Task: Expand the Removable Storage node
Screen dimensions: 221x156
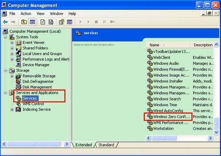Action: (12, 76)
